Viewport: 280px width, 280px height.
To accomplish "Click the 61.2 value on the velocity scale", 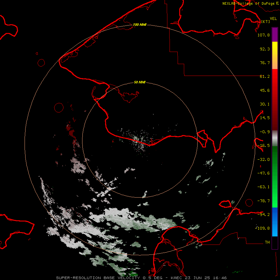I will coord(265,77).
